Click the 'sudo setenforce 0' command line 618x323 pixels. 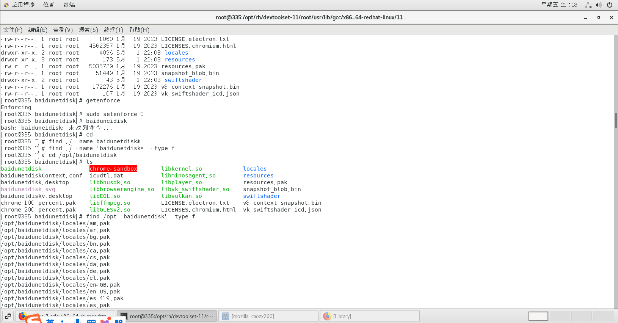click(x=72, y=114)
